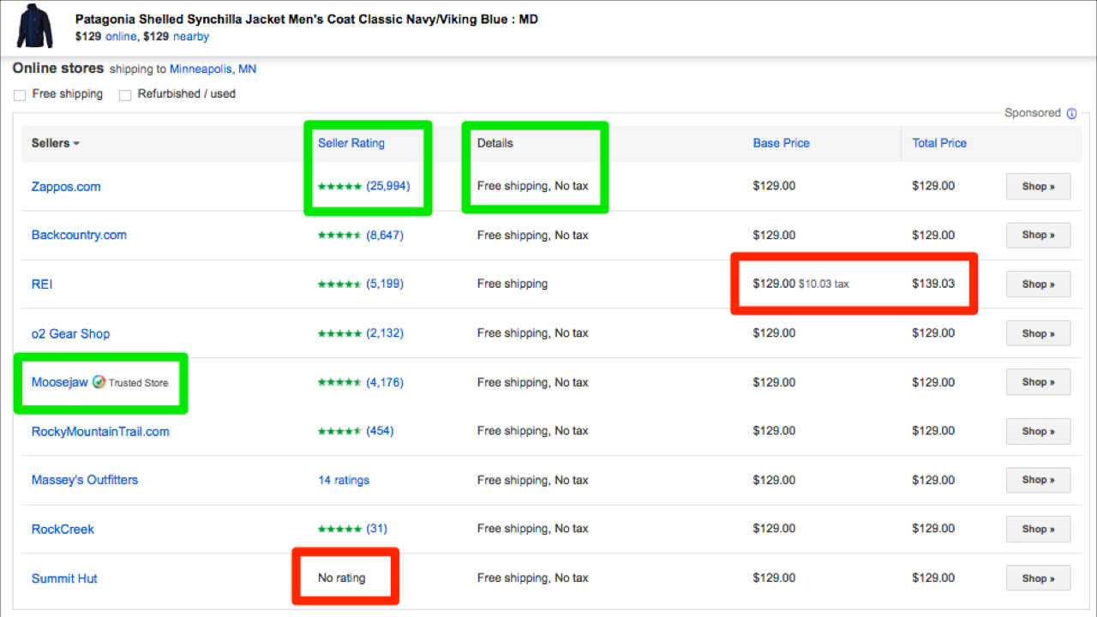Viewport: 1097px width, 617px height.
Task: Open the Backcountry.com seller link
Action: 79,235
